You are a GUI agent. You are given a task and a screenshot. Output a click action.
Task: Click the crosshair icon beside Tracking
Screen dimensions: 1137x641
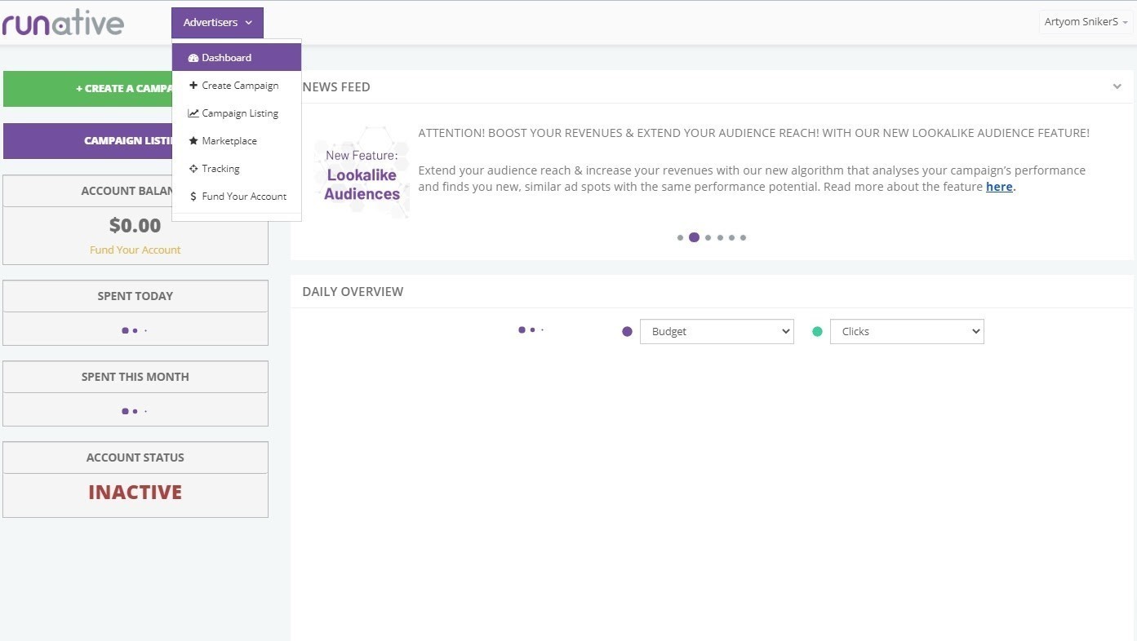[x=193, y=169]
